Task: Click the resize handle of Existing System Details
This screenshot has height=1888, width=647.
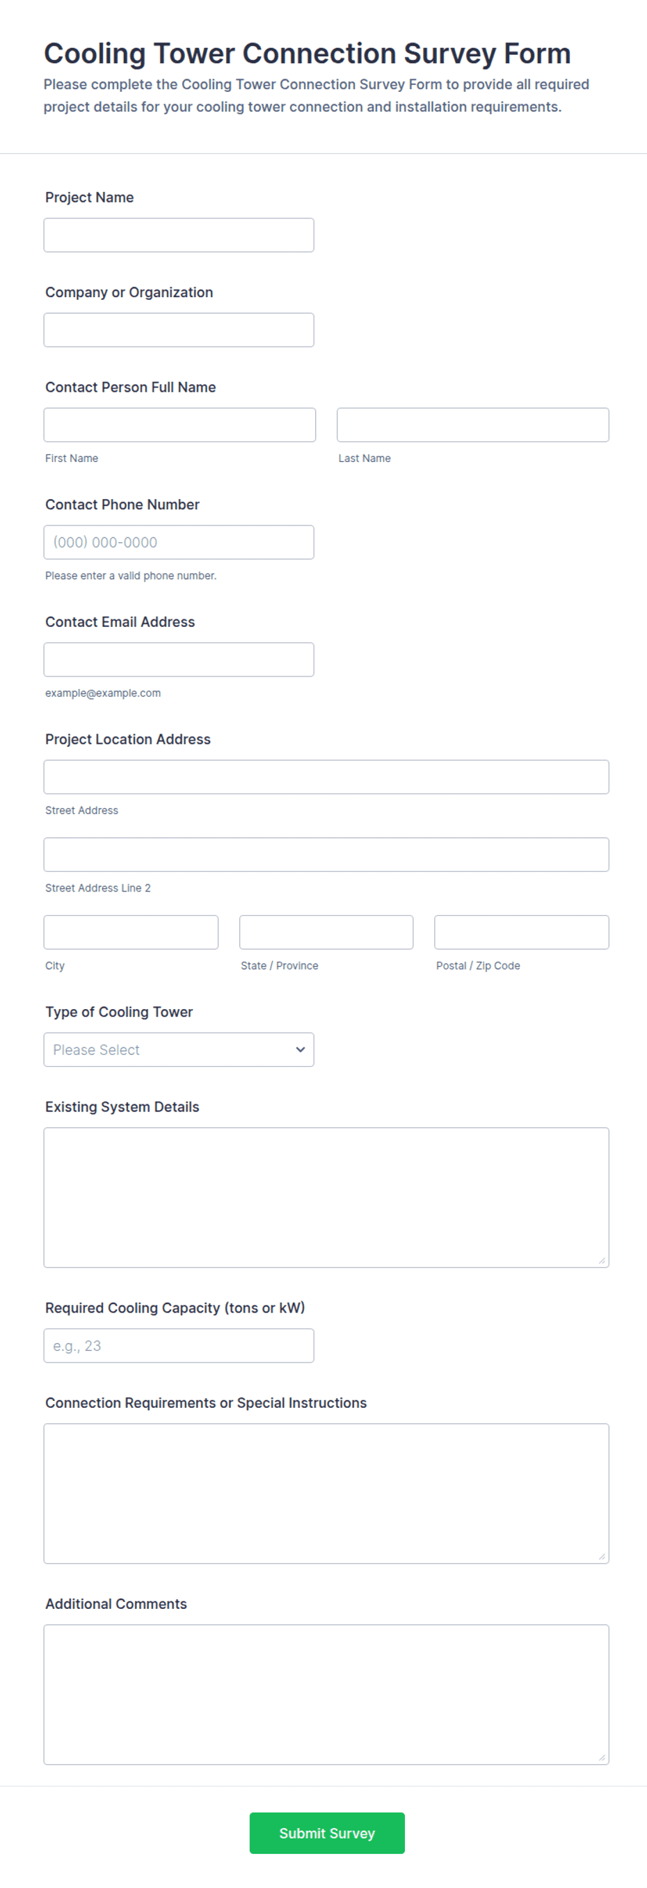Action: [602, 1260]
